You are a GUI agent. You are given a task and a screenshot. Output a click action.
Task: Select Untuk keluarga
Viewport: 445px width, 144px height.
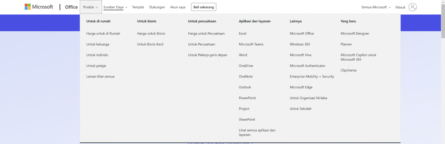coord(98,44)
